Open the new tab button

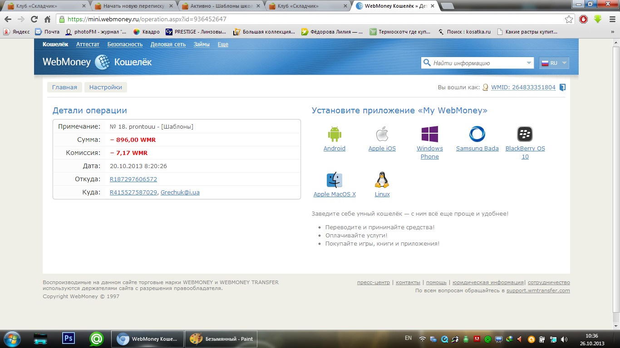[x=448, y=6]
